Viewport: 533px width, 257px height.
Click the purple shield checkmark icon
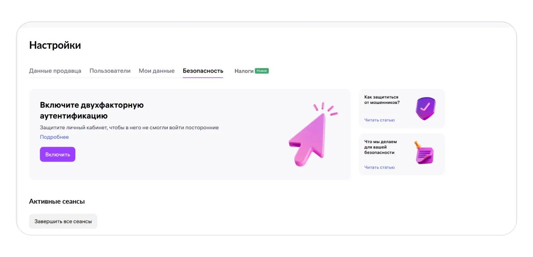(x=425, y=108)
